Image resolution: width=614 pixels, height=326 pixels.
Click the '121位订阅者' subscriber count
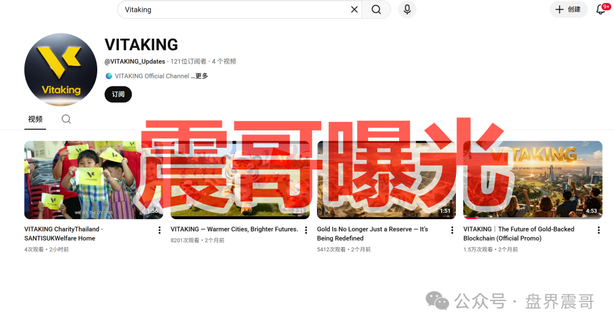tap(188, 61)
